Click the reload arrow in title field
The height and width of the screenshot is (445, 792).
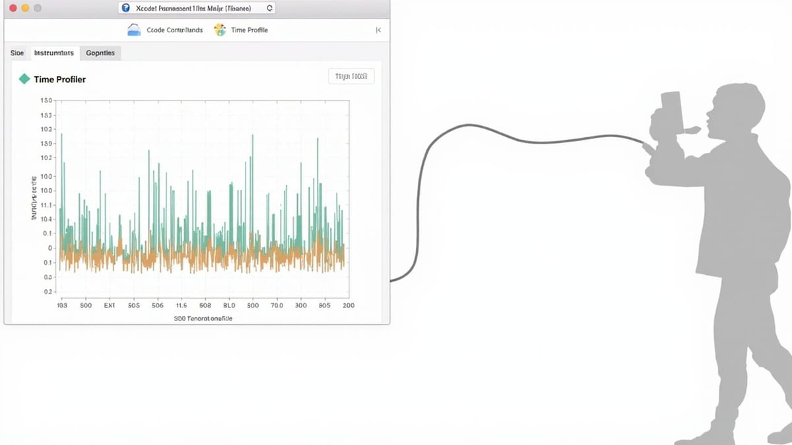click(269, 8)
